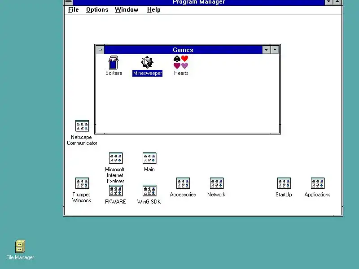
Task: Select the Microsoft Internet Explorer group icon
Action: pyautogui.click(x=116, y=158)
